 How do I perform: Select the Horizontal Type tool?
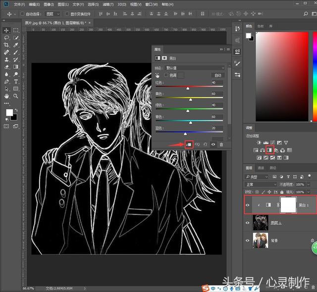16,81
